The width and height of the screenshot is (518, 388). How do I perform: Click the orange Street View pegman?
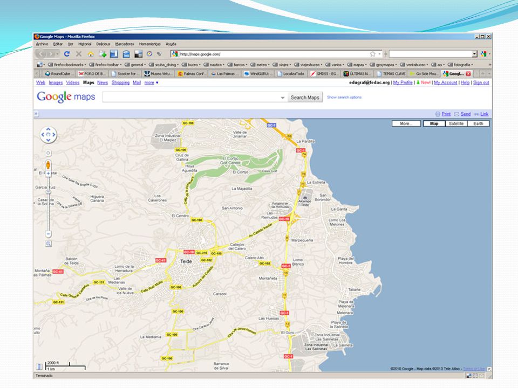pos(48,165)
